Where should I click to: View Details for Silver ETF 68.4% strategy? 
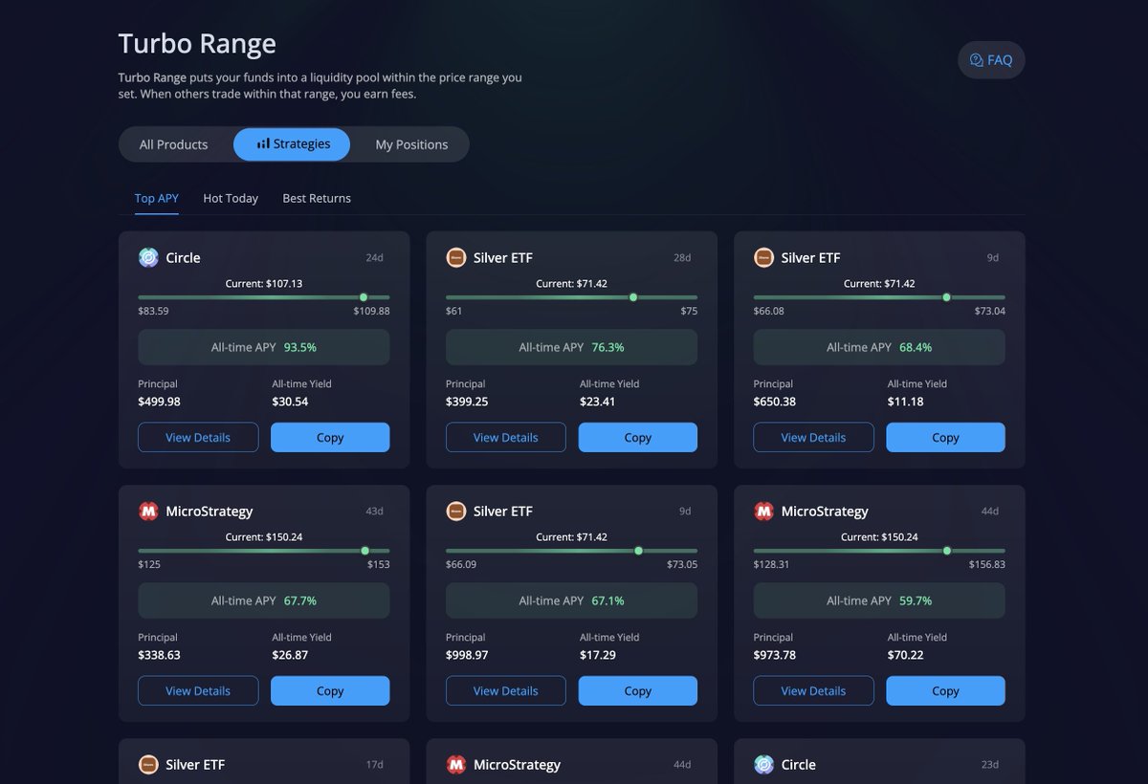813,437
